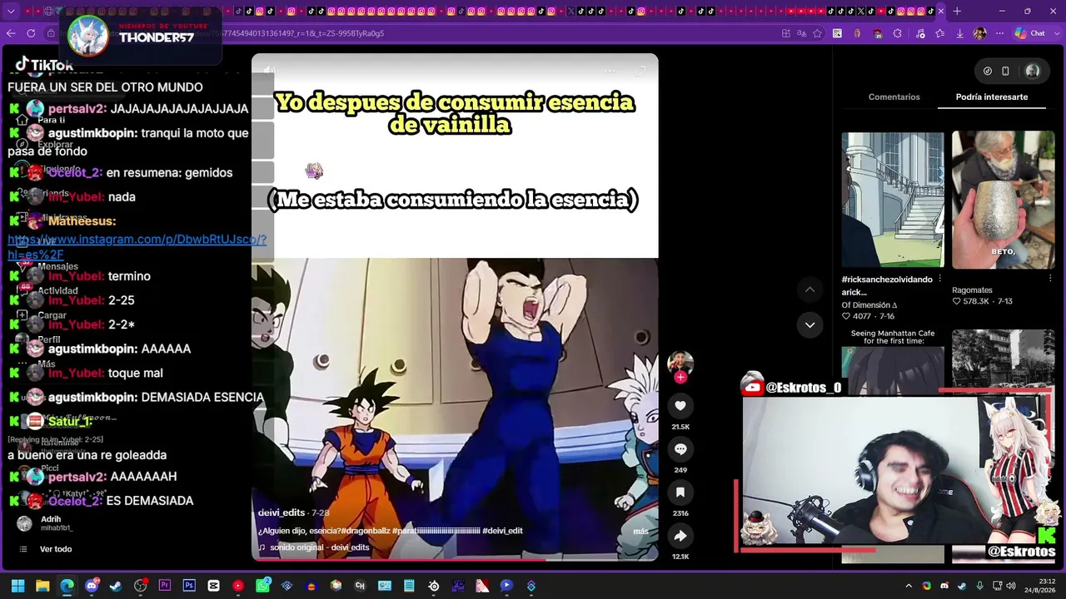This screenshot has height=599, width=1066.
Task: Open WhatsApp from the taskbar
Action: click(x=262, y=586)
